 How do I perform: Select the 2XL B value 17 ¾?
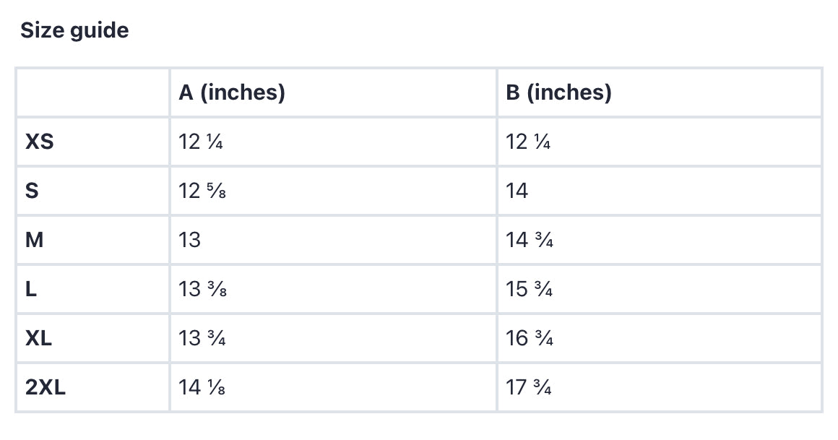[529, 387]
